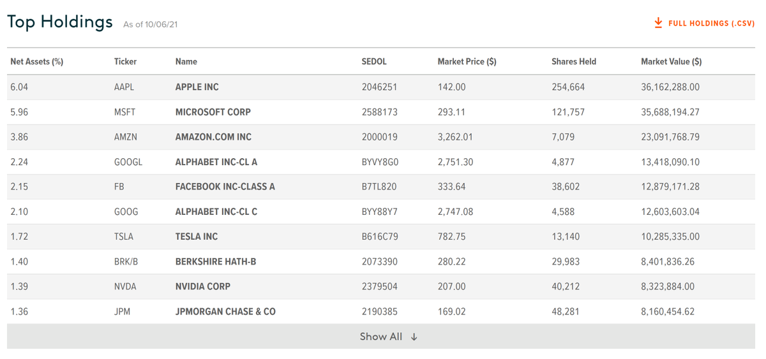The width and height of the screenshot is (766, 359).
Task: Click JPMorgan's market price 169.02
Action: tap(451, 312)
